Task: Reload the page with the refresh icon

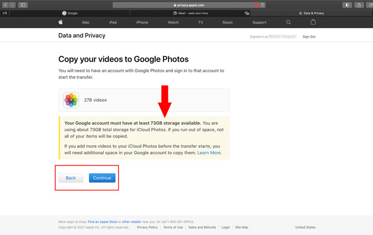Action: 262,5
